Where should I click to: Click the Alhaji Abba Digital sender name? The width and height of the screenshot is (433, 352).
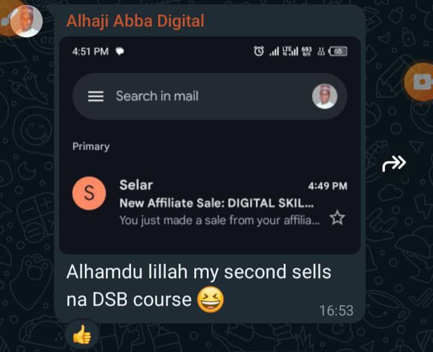click(x=135, y=21)
